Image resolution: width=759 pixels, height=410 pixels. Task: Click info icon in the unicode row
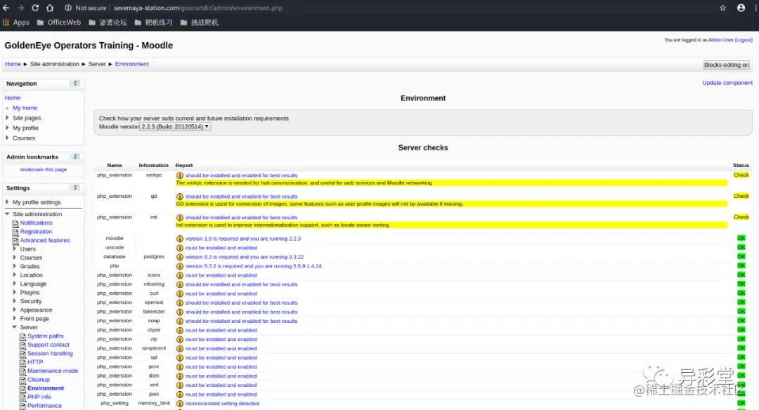tap(180, 248)
